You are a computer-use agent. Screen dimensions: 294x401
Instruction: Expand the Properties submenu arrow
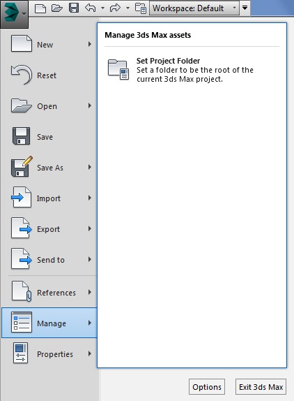(89, 353)
